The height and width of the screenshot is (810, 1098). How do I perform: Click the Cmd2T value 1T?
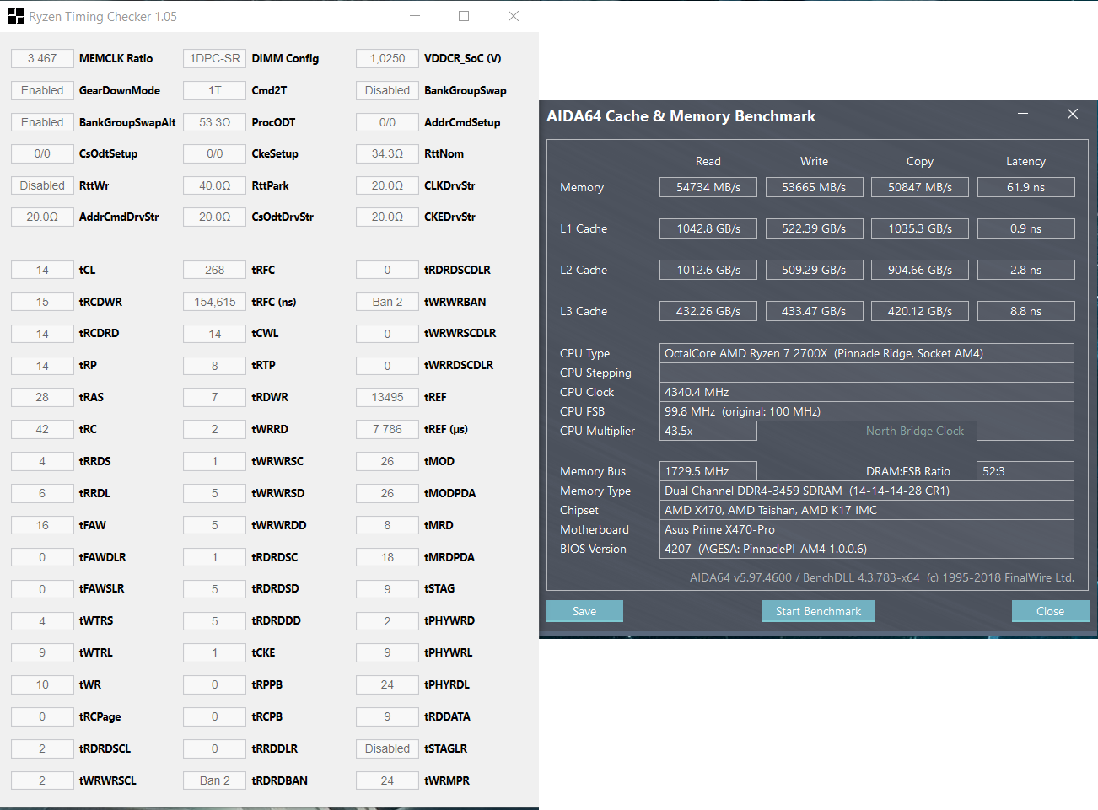(x=215, y=90)
